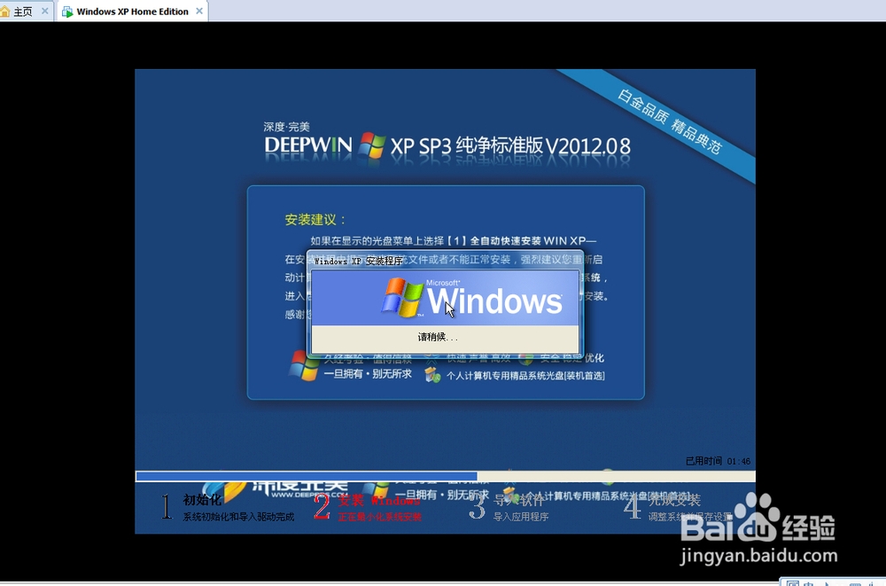Screen dimensions: 886x586
Task: Click software box icon beside 个人计算机专用精品系统光盘
Action: (433, 375)
